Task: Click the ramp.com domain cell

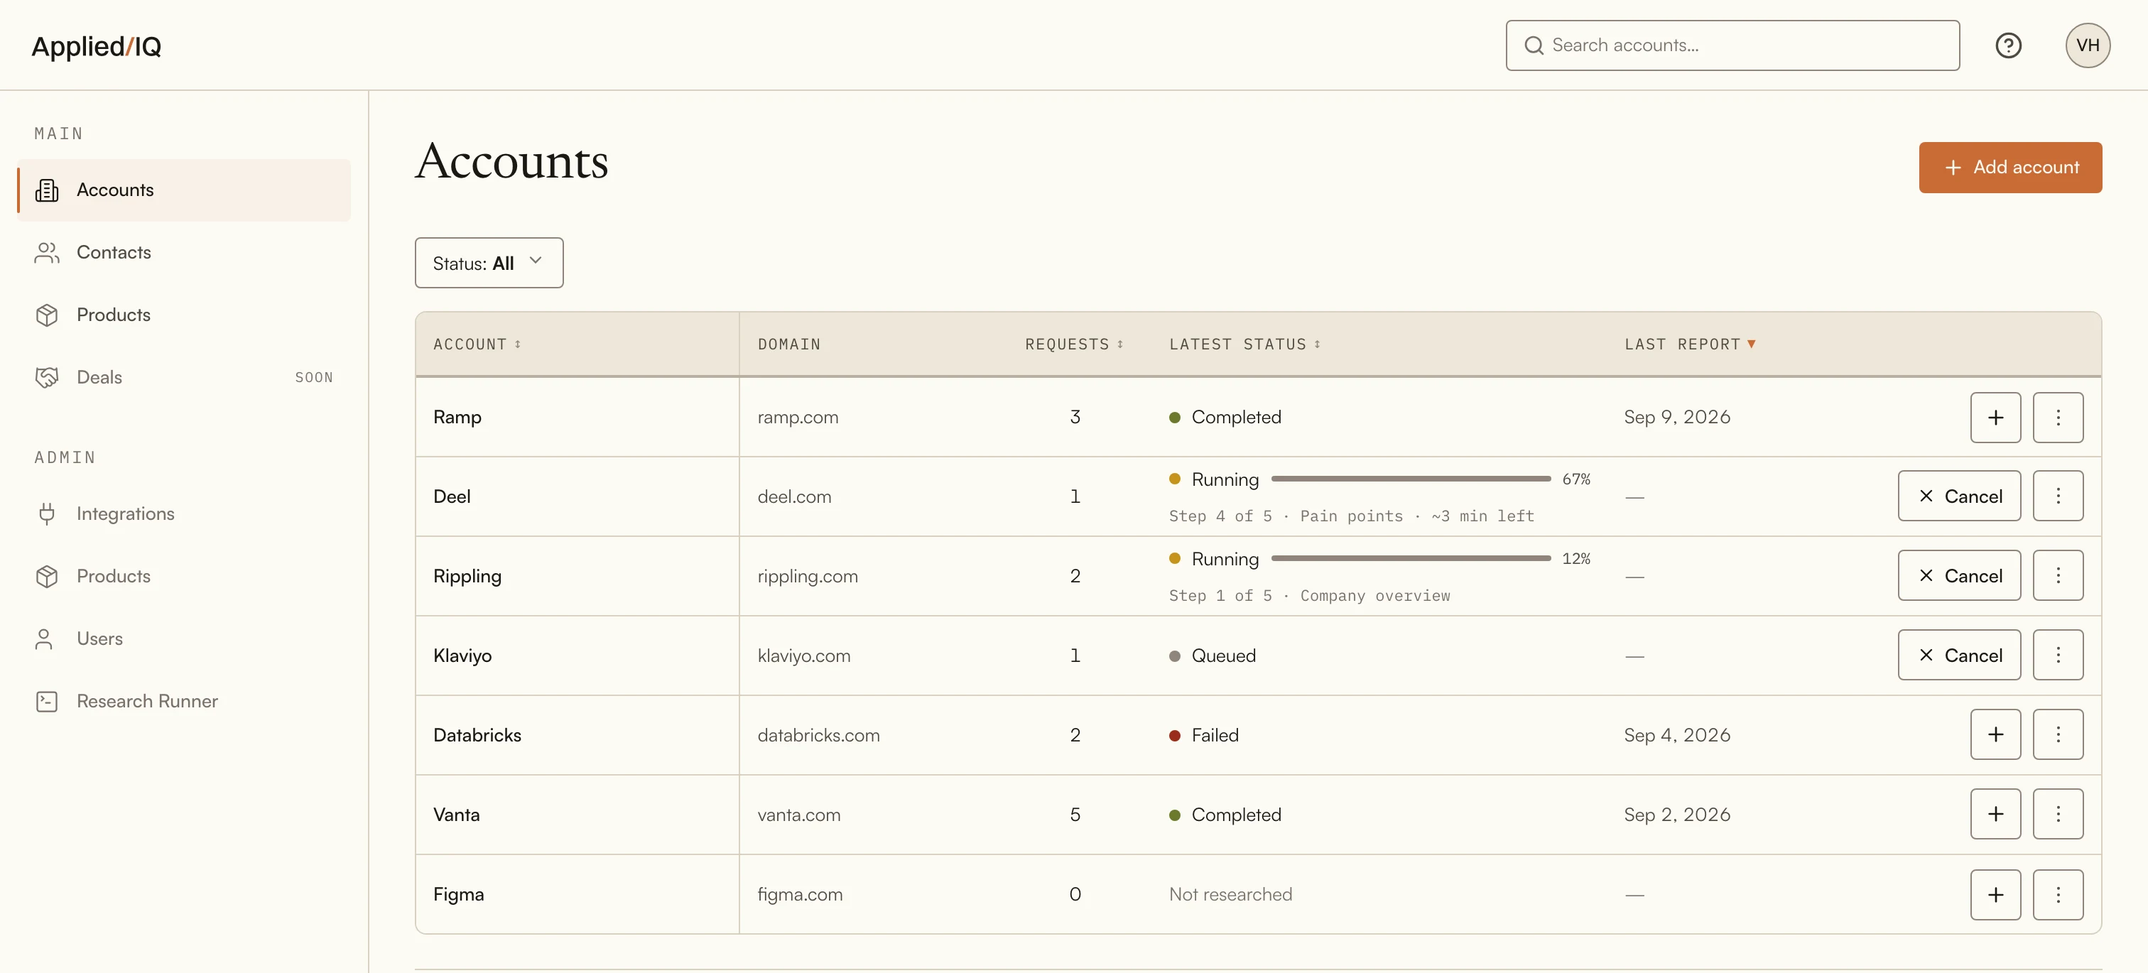Action: [x=797, y=417]
